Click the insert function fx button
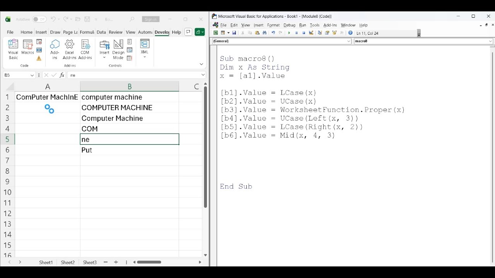 [x=61, y=75]
